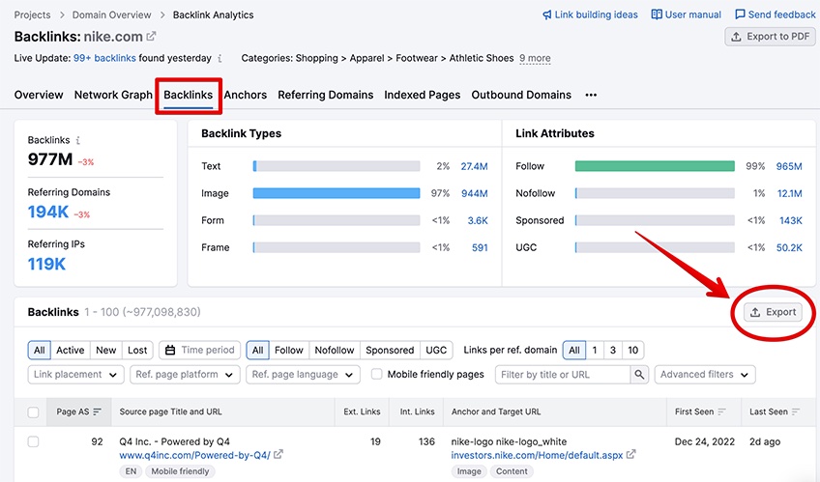Viewport: 820px width, 482px height.
Task: Open the Link placement dropdown
Action: pyautogui.click(x=75, y=375)
